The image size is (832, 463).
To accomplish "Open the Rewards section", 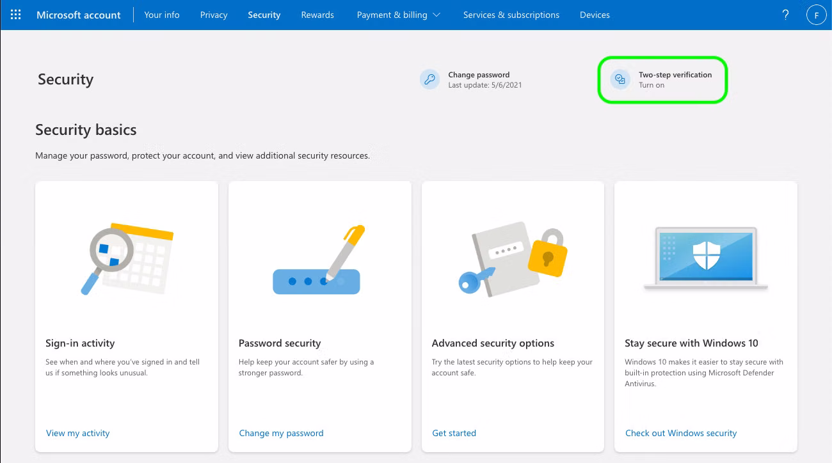I will pyautogui.click(x=317, y=15).
